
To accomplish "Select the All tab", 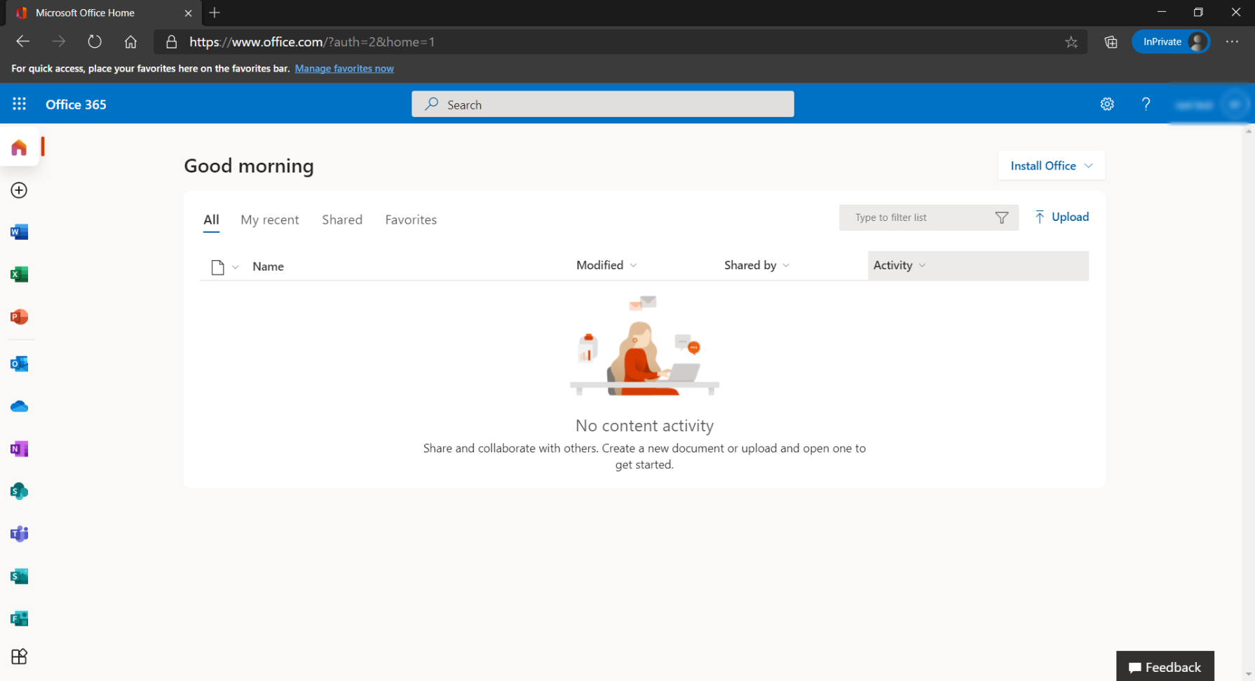I will [211, 220].
